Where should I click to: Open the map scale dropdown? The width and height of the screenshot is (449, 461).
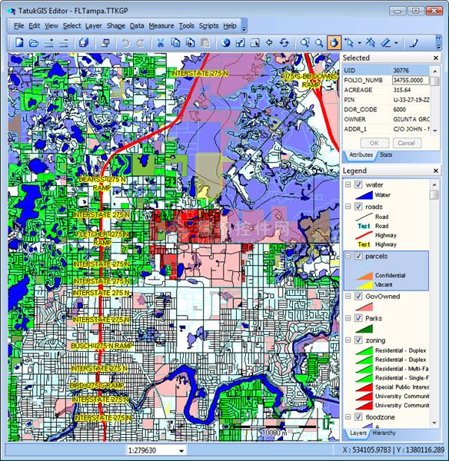point(181,450)
